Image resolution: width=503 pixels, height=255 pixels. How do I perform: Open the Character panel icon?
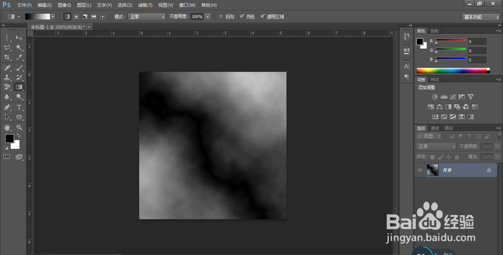tap(406, 67)
